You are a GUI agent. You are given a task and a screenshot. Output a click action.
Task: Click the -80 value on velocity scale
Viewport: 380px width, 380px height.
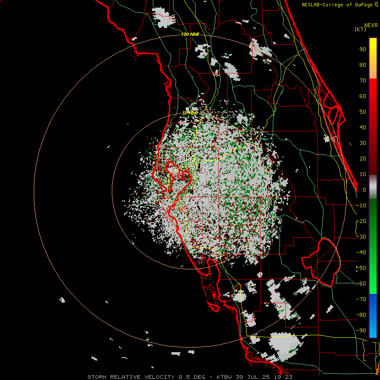[361, 315]
